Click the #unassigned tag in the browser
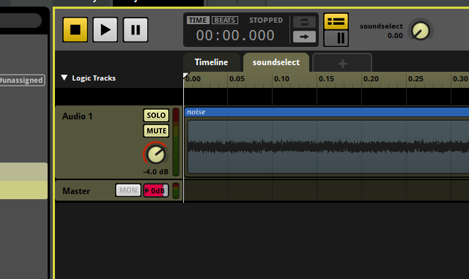 tap(21, 80)
